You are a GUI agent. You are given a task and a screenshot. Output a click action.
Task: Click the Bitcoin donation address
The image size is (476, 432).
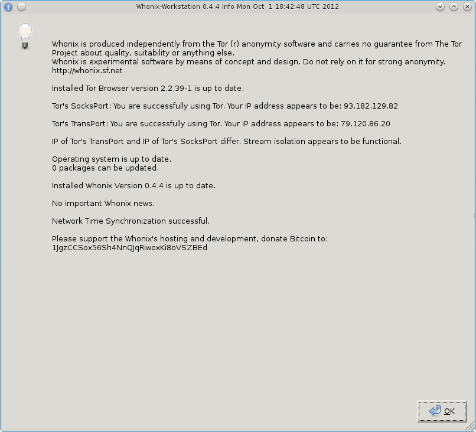129,248
